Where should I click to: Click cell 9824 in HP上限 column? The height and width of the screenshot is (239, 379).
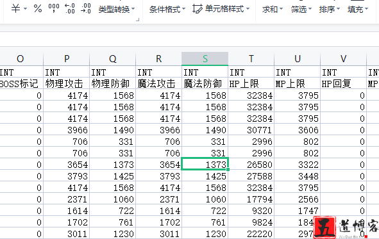pyautogui.click(x=251, y=222)
